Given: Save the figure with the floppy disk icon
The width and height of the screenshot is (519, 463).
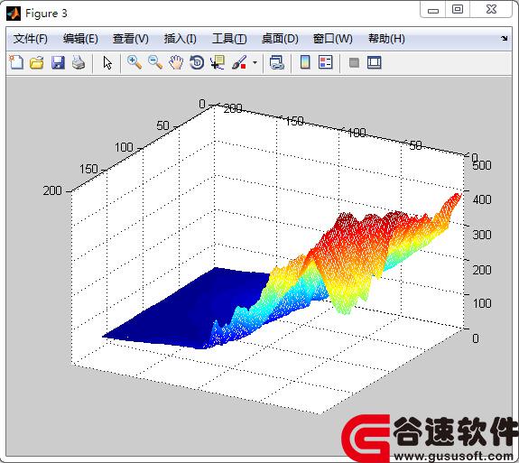Looking at the screenshot, I should (58, 62).
